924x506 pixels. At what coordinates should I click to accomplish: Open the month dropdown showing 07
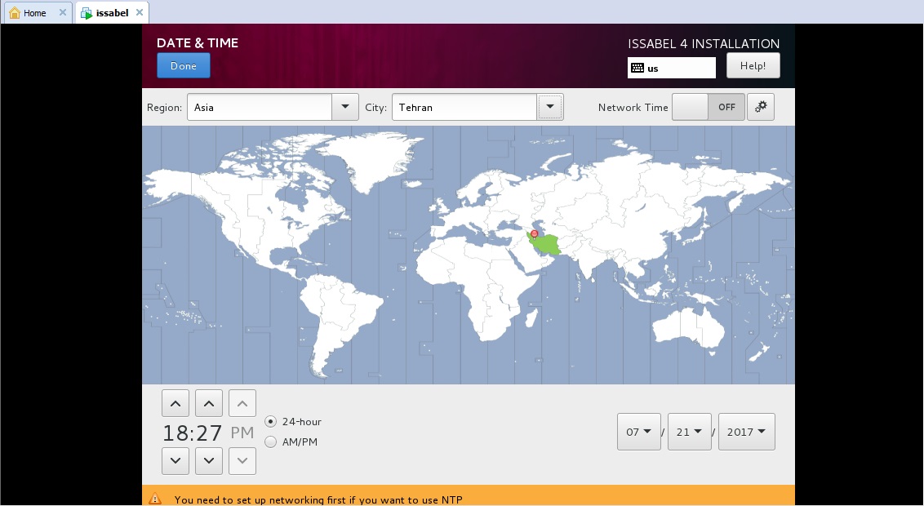pyautogui.click(x=639, y=432)
